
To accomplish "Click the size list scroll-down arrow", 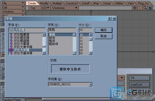I will [x=91, y=53].
